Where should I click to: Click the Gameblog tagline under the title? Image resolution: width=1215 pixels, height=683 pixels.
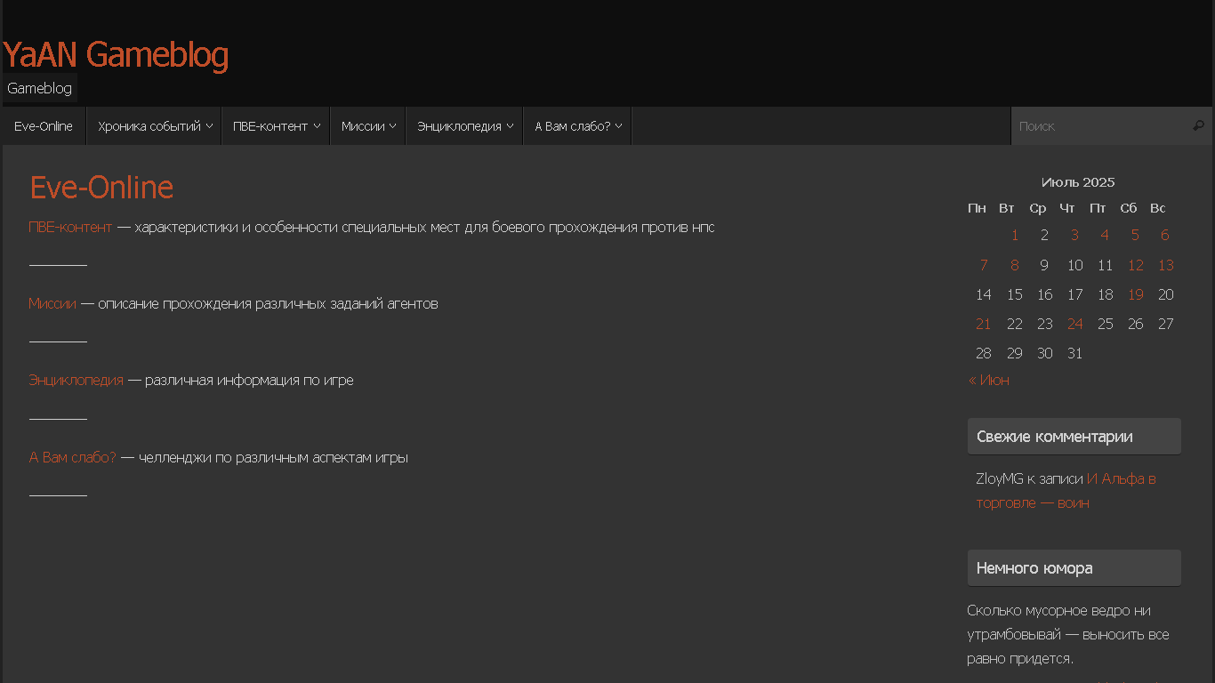click(40, 88)
